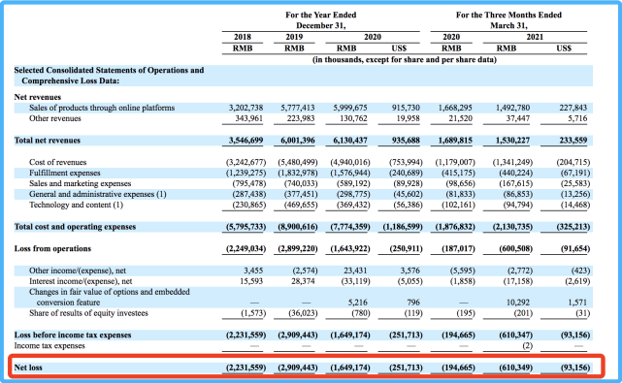
Task: Select Sales and marketing expenses label
Action: [80, 183]
